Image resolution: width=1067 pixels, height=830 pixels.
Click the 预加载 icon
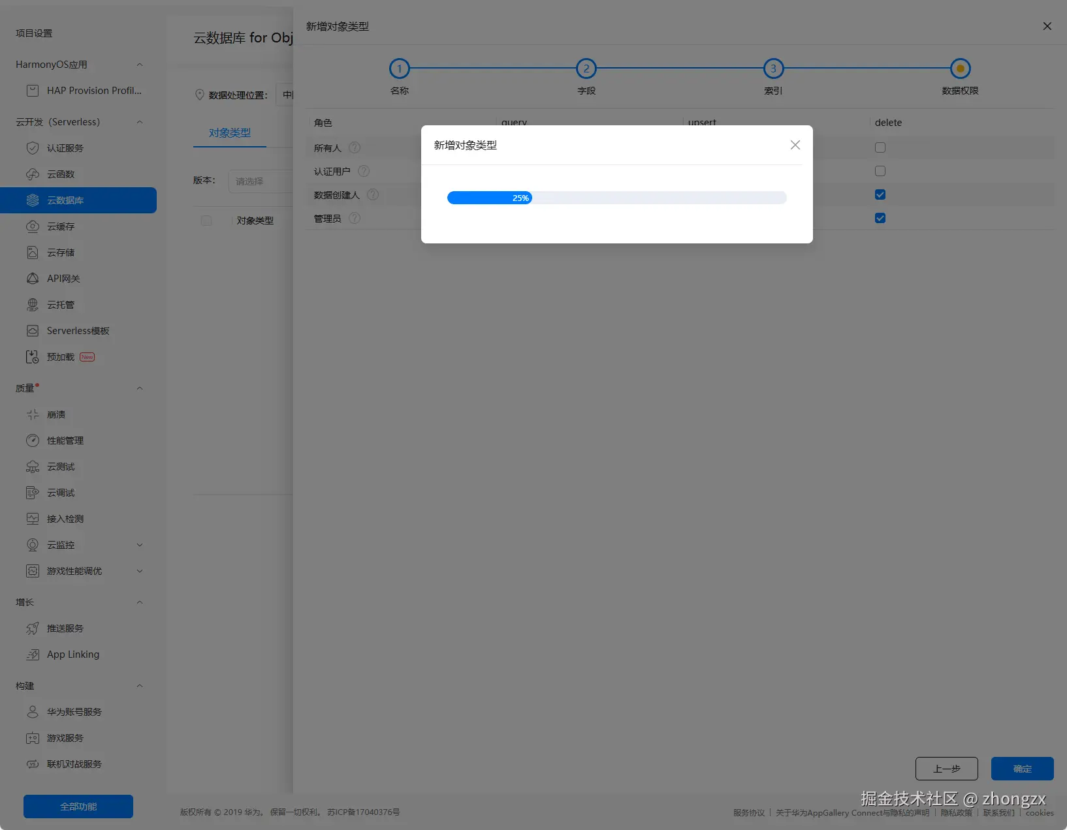(x=32, y=357)
